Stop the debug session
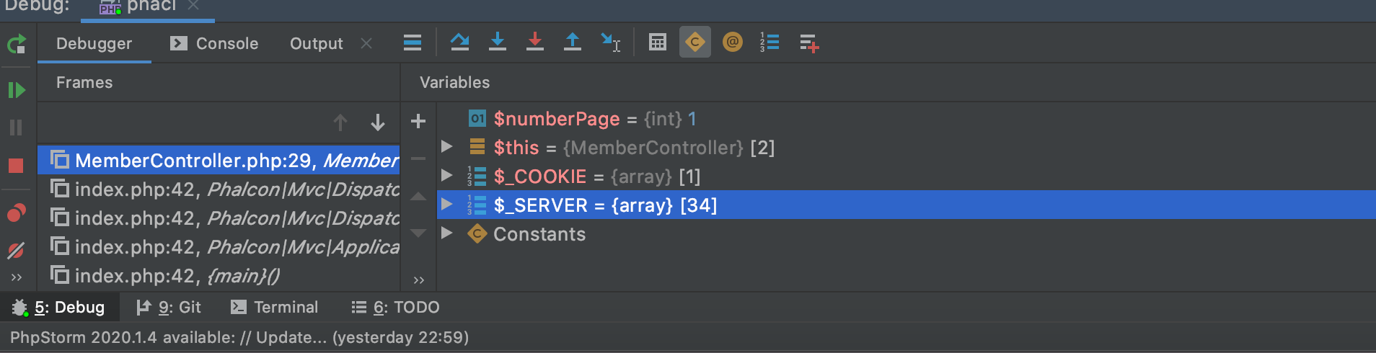Image resolution: width=1376 pixels, height=353 pixels. click(x=16, y=166)
